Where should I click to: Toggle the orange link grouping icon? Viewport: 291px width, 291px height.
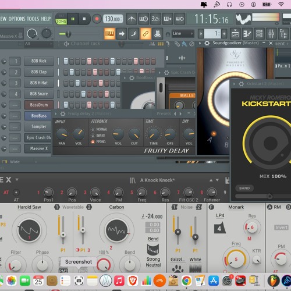coord(145,34)
